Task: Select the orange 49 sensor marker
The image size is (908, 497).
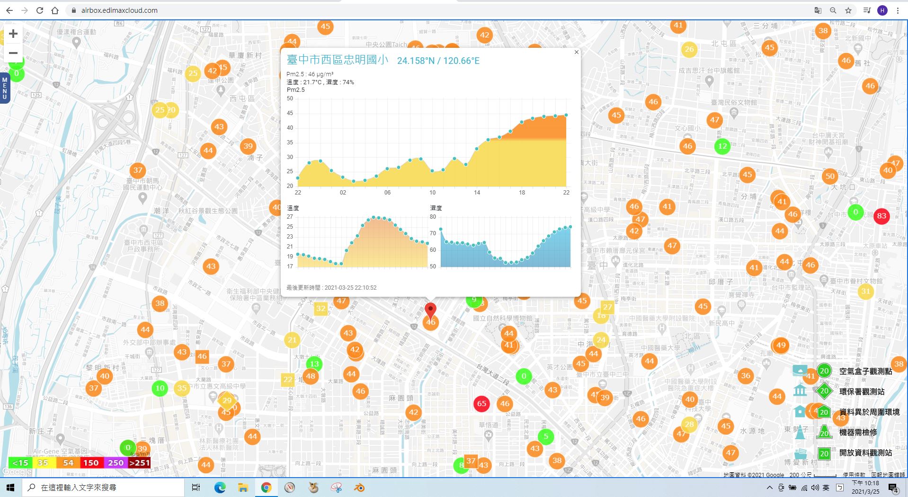Action: tap(781, 345)
